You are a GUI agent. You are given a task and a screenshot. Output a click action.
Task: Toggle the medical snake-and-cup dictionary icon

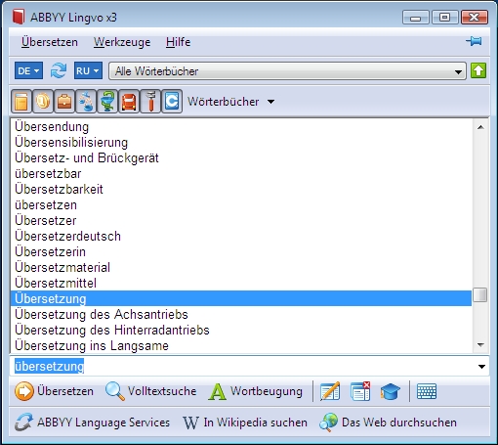point(107,102)
